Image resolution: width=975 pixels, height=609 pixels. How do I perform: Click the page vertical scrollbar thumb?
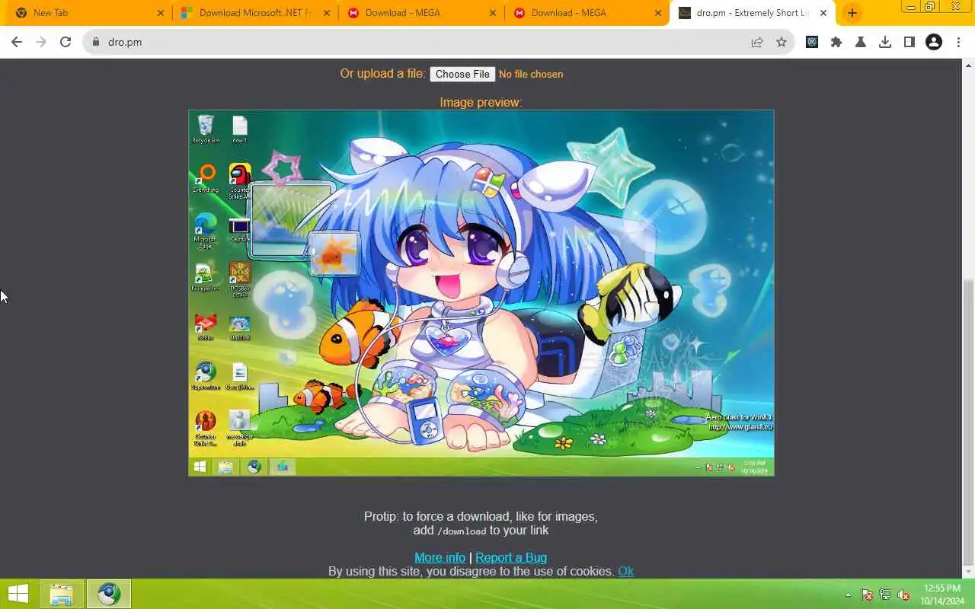point(968,421)
